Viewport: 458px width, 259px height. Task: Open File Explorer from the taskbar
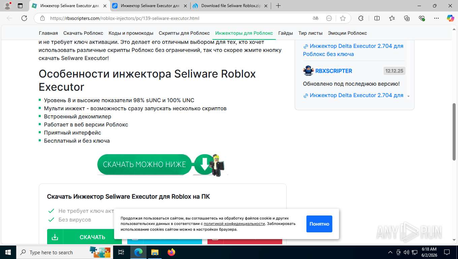point(155,252)
